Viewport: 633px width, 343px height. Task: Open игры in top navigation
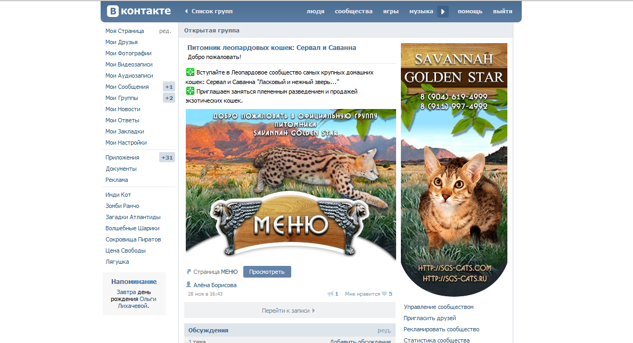tap(391, 11)
